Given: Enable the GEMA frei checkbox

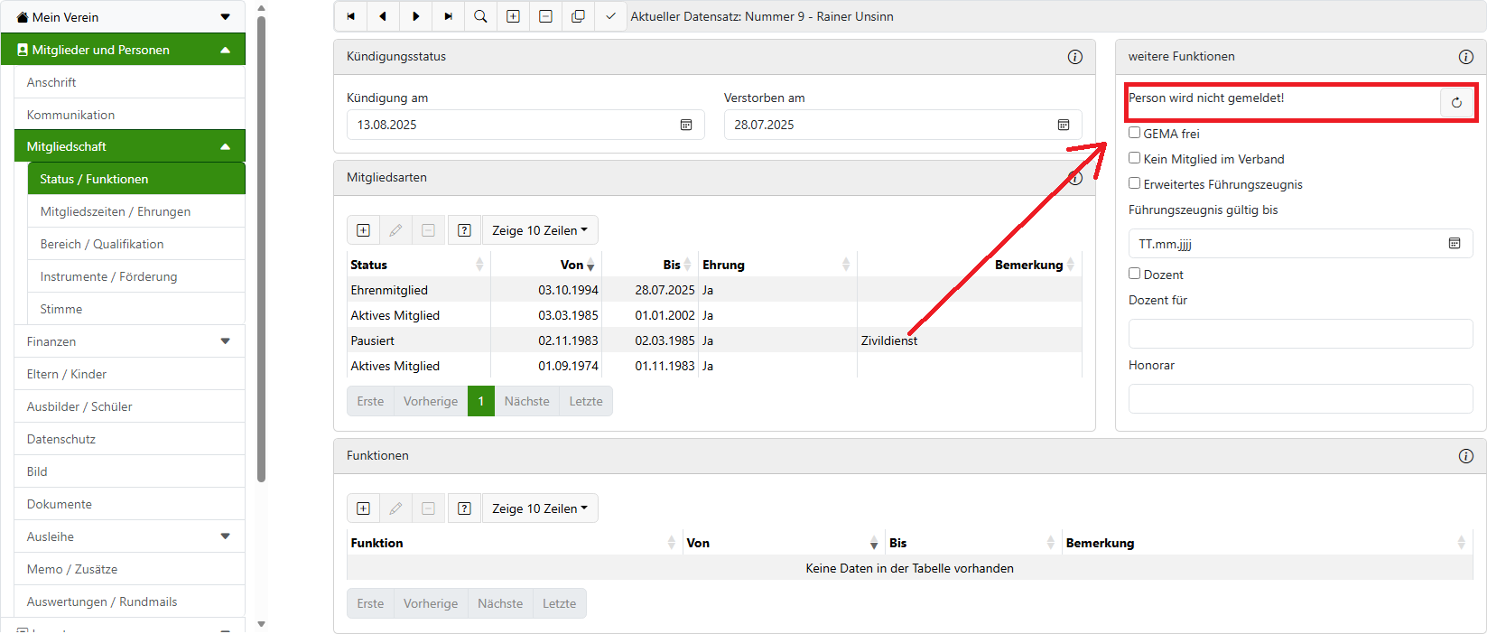Looking at the screenshot, I should tap(1135, 133).
